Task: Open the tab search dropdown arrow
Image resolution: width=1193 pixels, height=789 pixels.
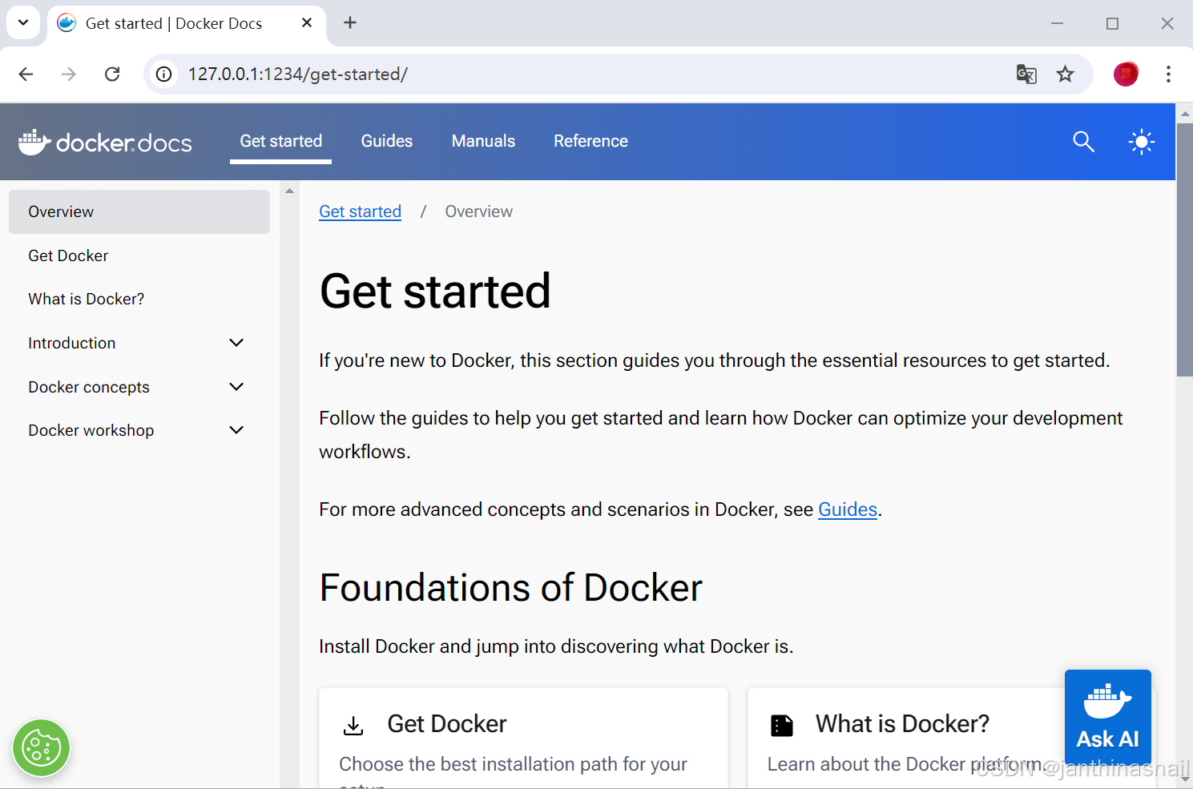Action: 23,22
